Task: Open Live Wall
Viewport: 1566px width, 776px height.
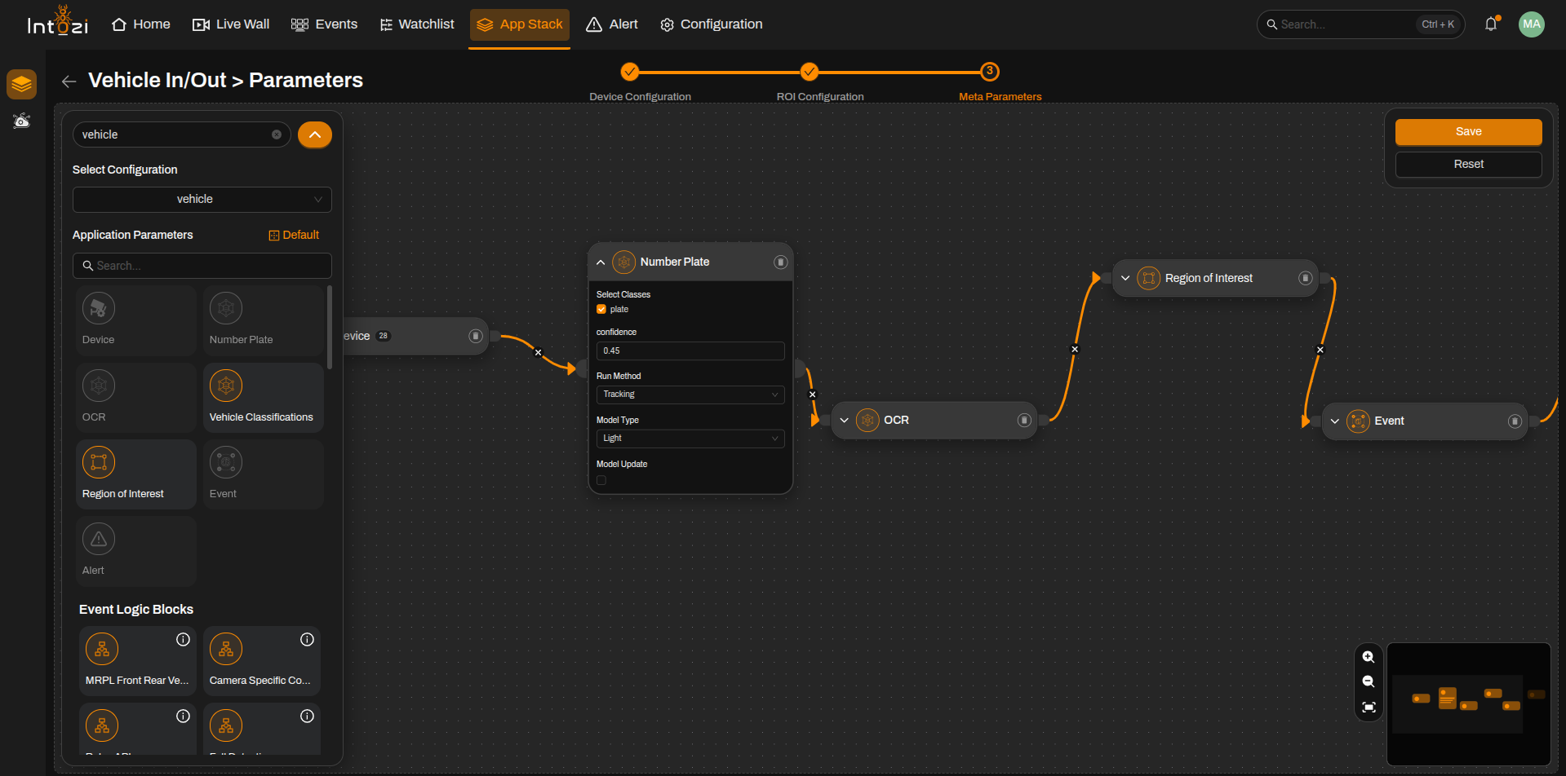Action: point(231,24)
